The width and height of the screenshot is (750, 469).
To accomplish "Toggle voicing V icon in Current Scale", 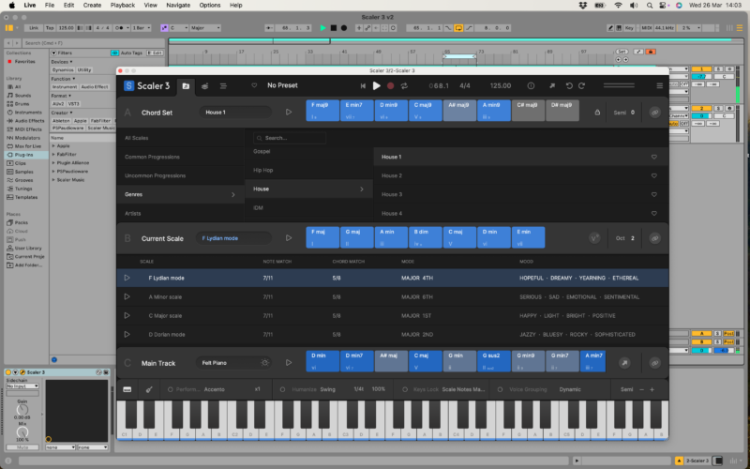I will (x=594, y=238).
